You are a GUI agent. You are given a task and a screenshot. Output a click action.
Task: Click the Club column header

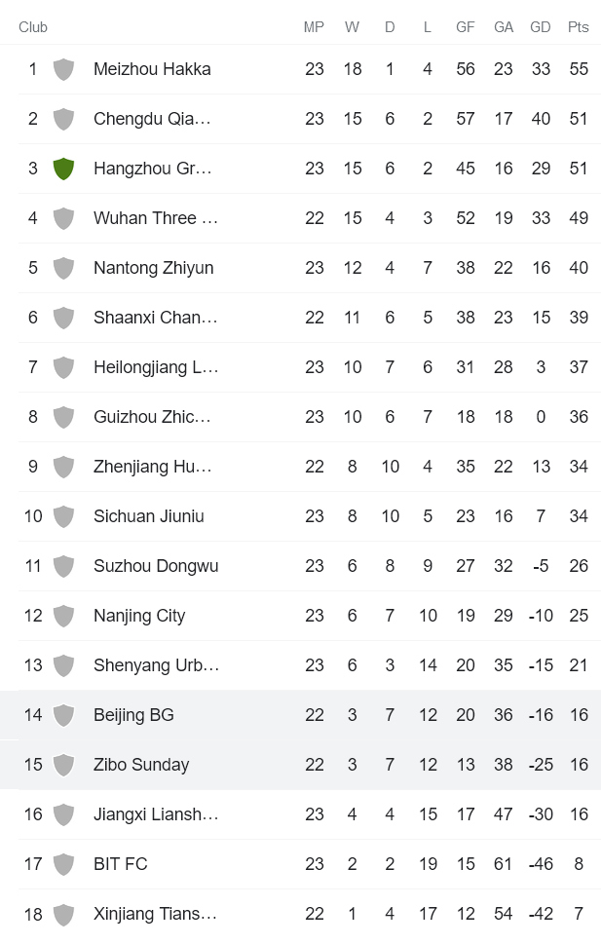(32, 27)
